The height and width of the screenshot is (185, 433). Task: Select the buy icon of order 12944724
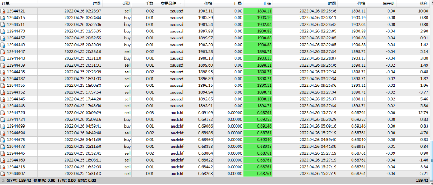coord(3,120)
